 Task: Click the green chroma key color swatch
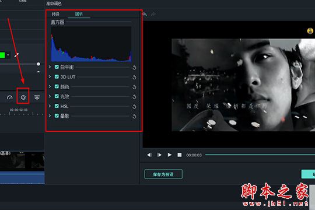point(2,55)
